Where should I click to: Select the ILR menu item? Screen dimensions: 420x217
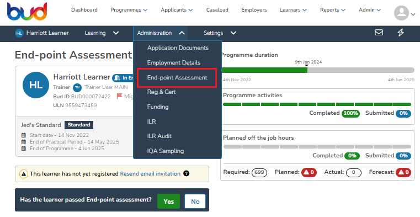[151, 121]
